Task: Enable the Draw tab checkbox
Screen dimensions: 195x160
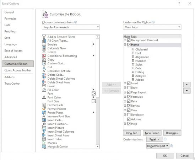Action: coord(129,88)
